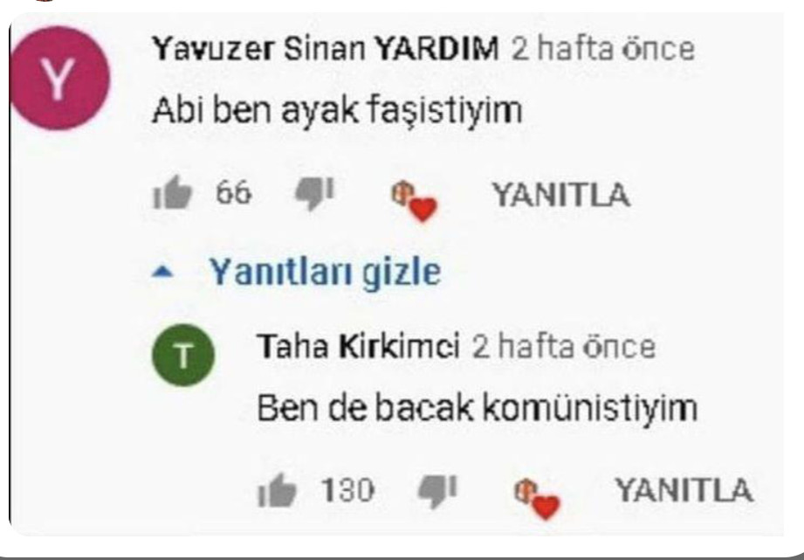Click the 66 like count

pyautogui.click(x=234, y=193)
